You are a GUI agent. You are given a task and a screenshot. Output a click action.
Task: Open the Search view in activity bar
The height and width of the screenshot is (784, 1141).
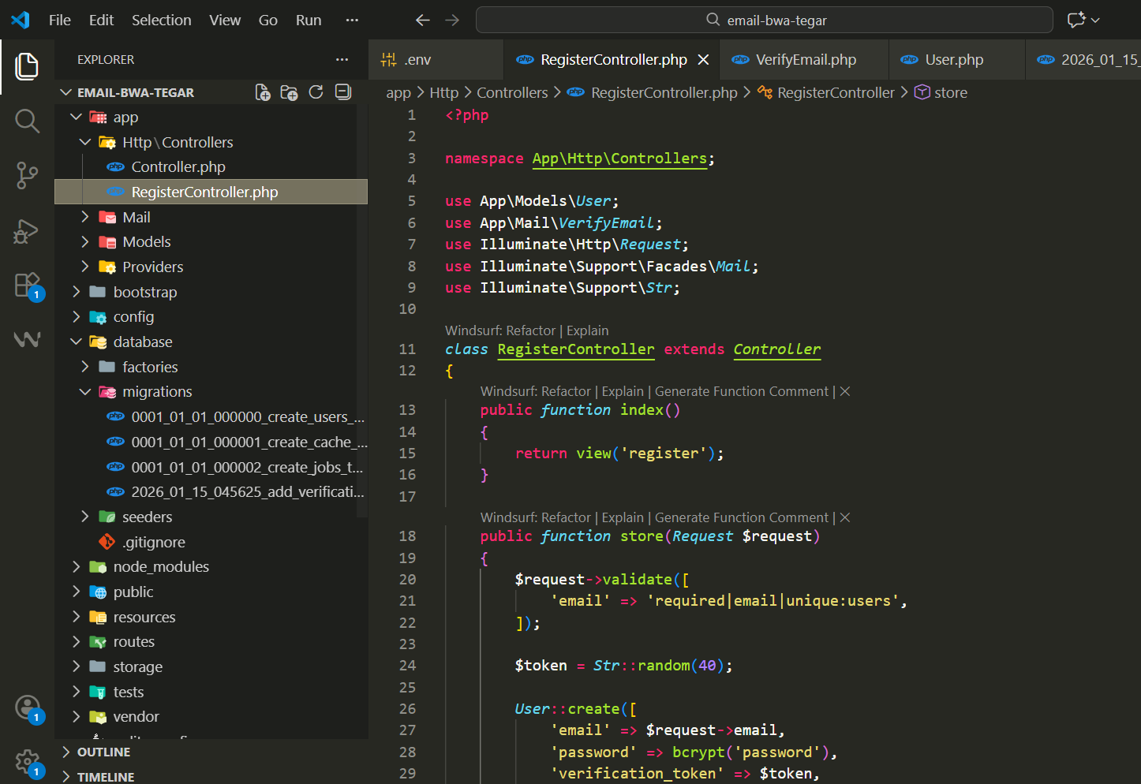pos(27,121)
